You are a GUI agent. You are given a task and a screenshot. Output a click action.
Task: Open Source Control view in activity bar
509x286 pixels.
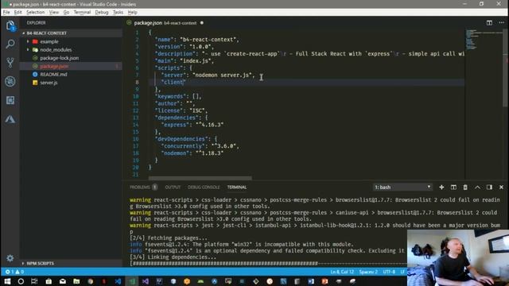[10, 63]
